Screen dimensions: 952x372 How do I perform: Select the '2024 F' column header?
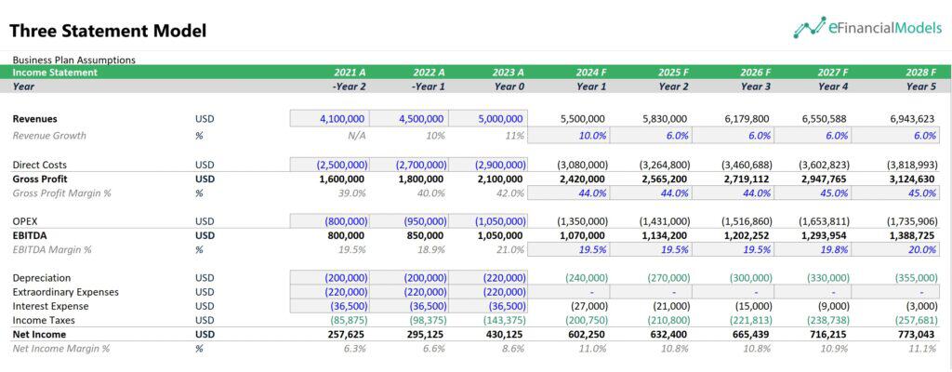[591, 73]
